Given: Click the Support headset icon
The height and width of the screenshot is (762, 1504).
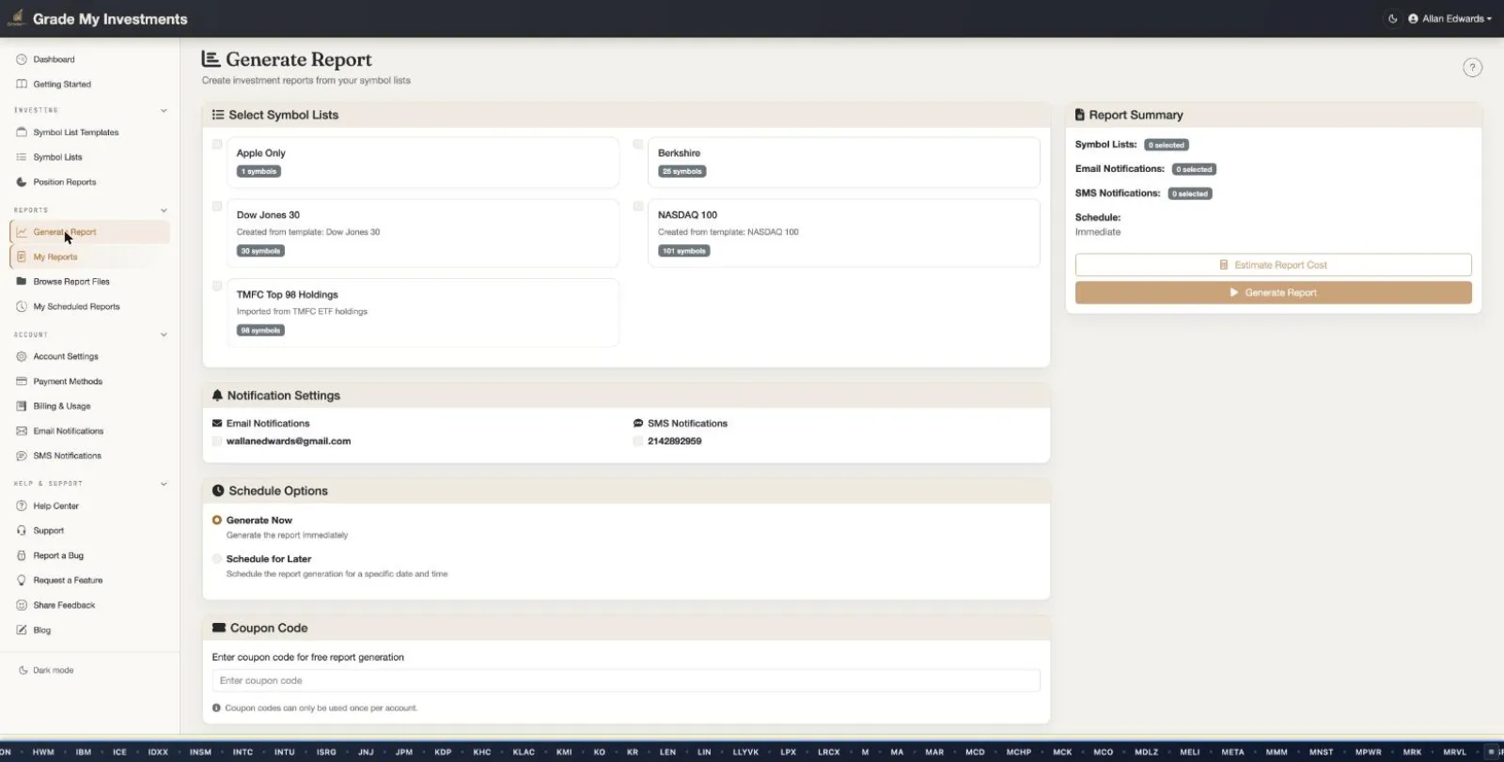Looking at the screenshot, I should pos(22,531).
